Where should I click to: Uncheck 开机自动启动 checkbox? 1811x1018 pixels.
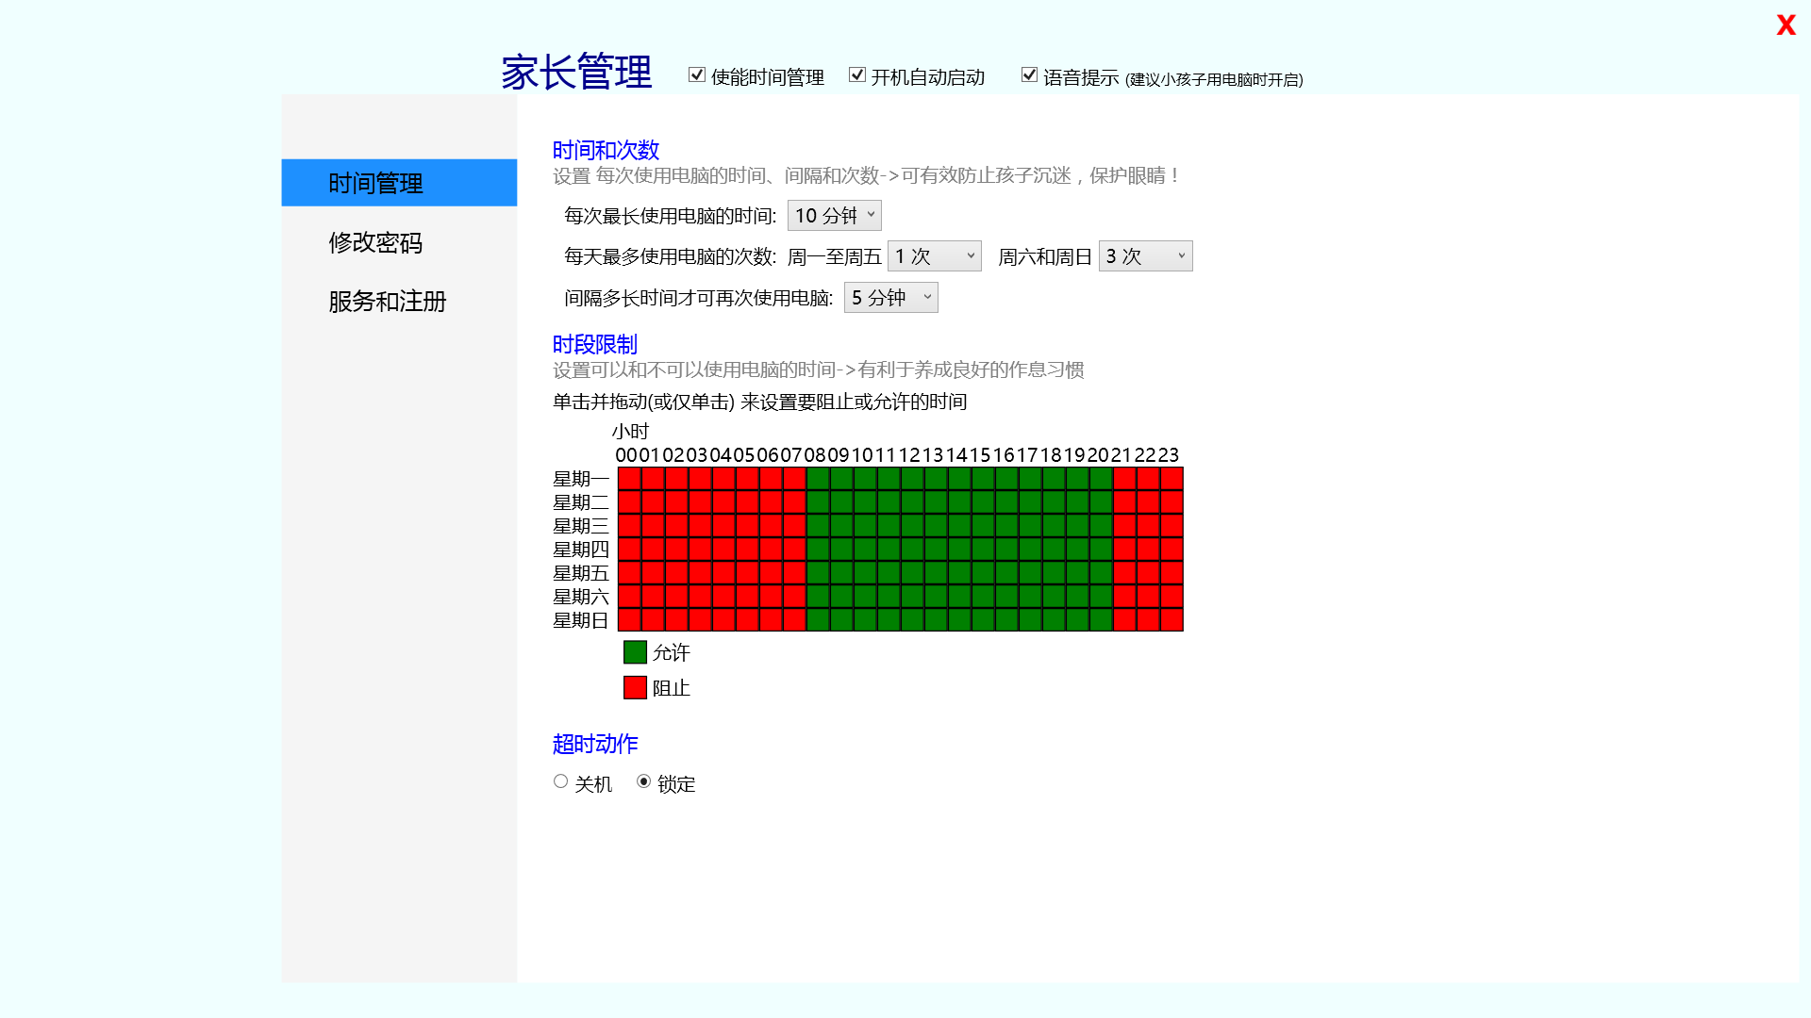pos(857,75)
